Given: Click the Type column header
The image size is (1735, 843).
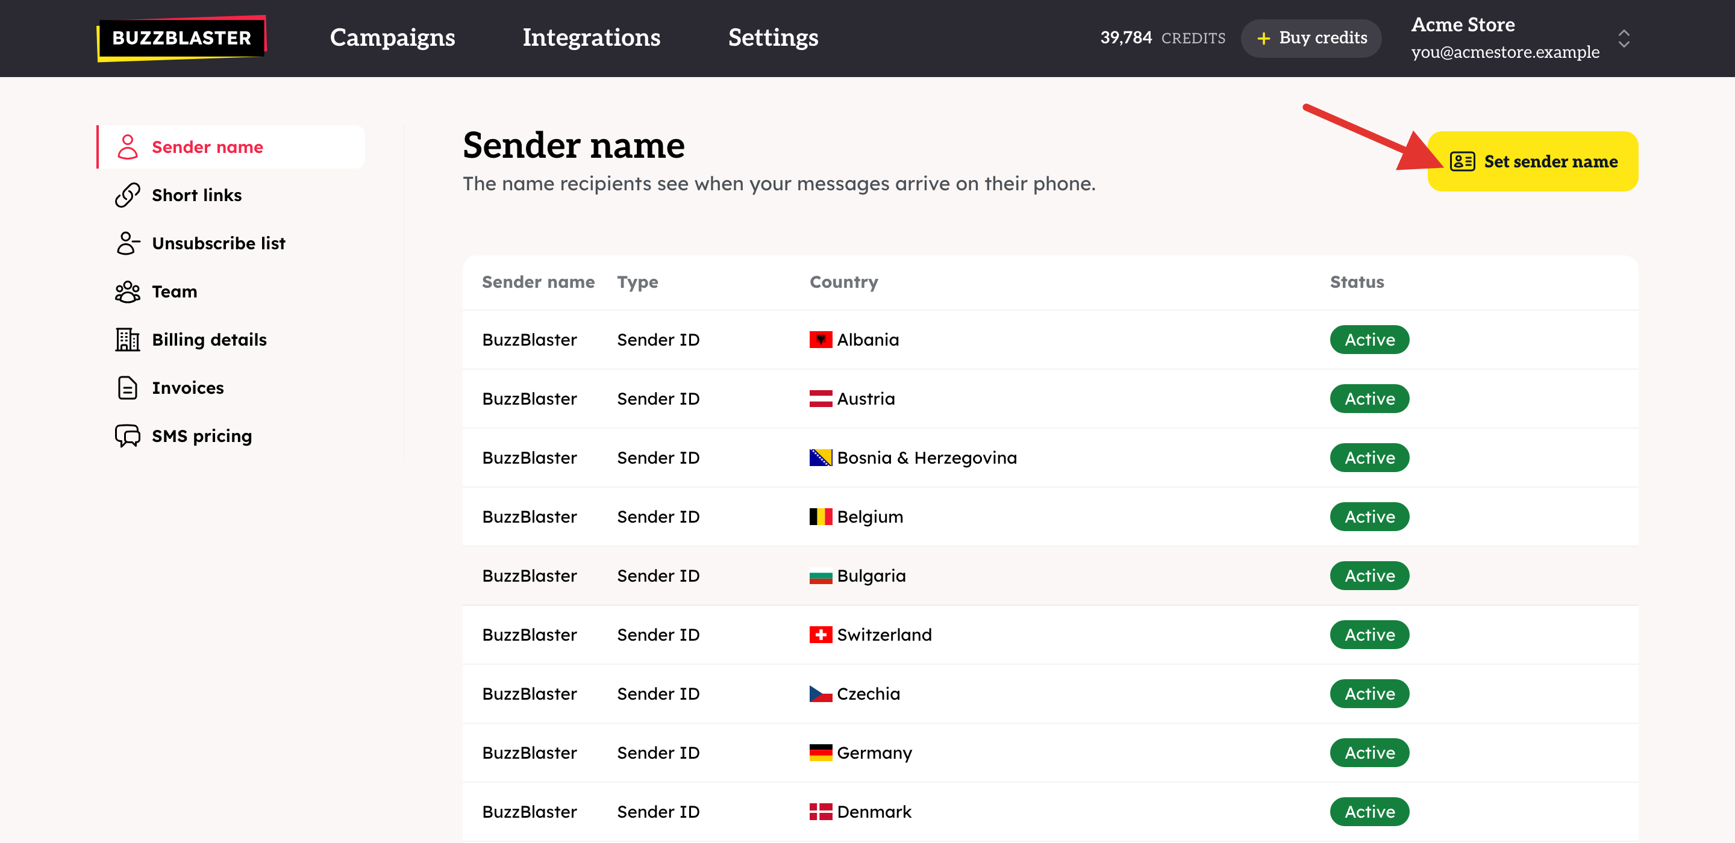Looking at the screenshot, I should pyautogui.click(x=637, y=282).
